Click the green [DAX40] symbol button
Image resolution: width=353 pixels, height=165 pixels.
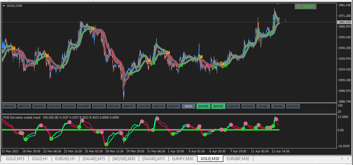(203, 106)
